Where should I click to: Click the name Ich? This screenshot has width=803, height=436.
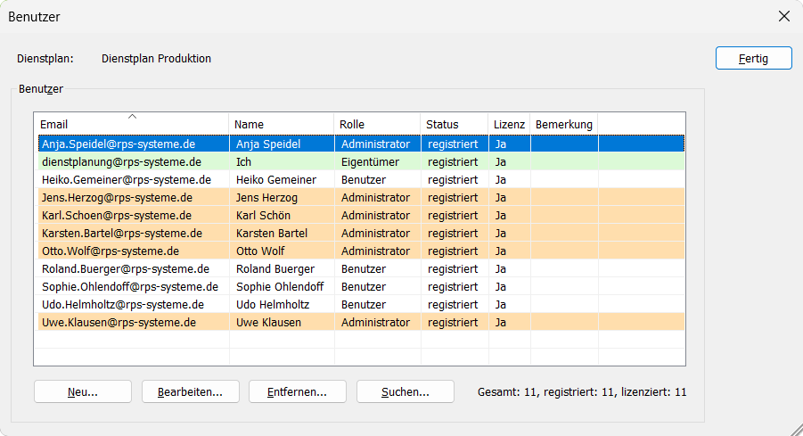244,162
